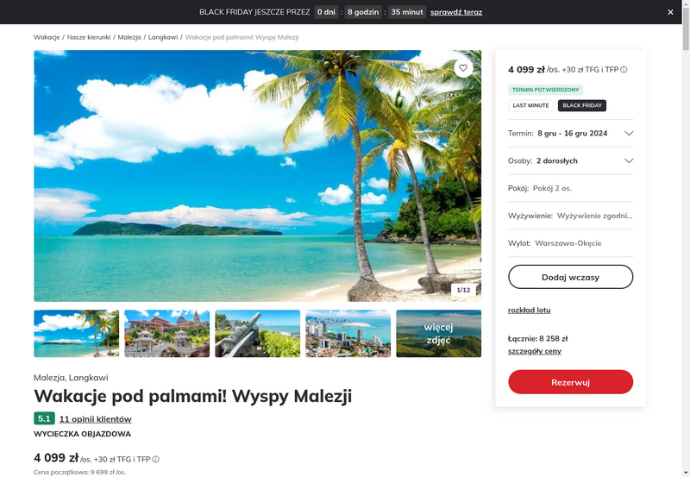Click info icon next to bottom price
Viewport: 690px width, 477px height.
coord(156,460)
